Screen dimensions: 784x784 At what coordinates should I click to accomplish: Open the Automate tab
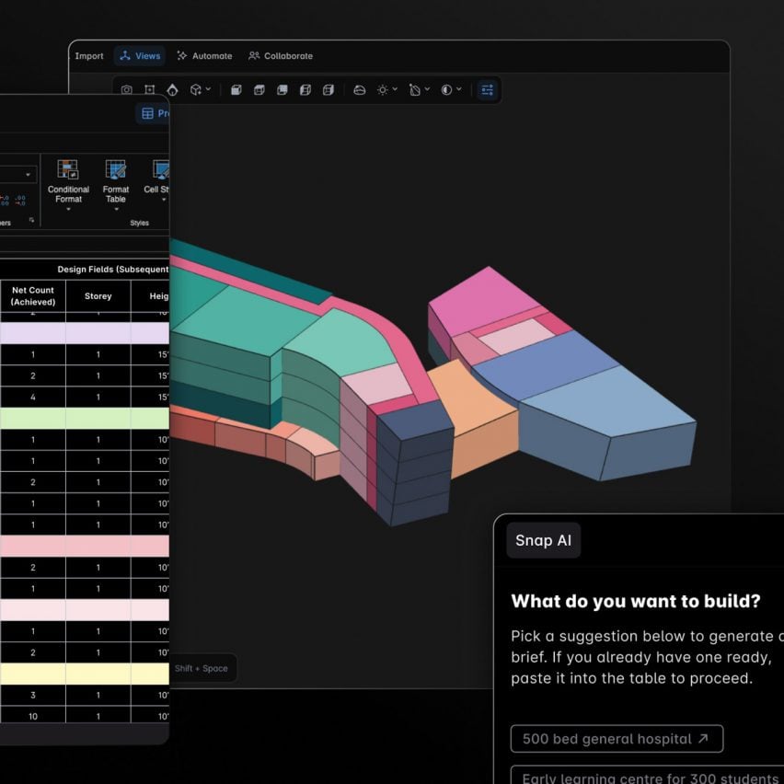tap(204, 56)
